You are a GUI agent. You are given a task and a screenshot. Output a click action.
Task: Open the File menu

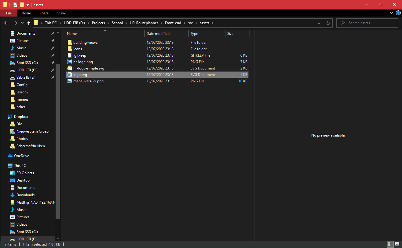tap(9, 13)
